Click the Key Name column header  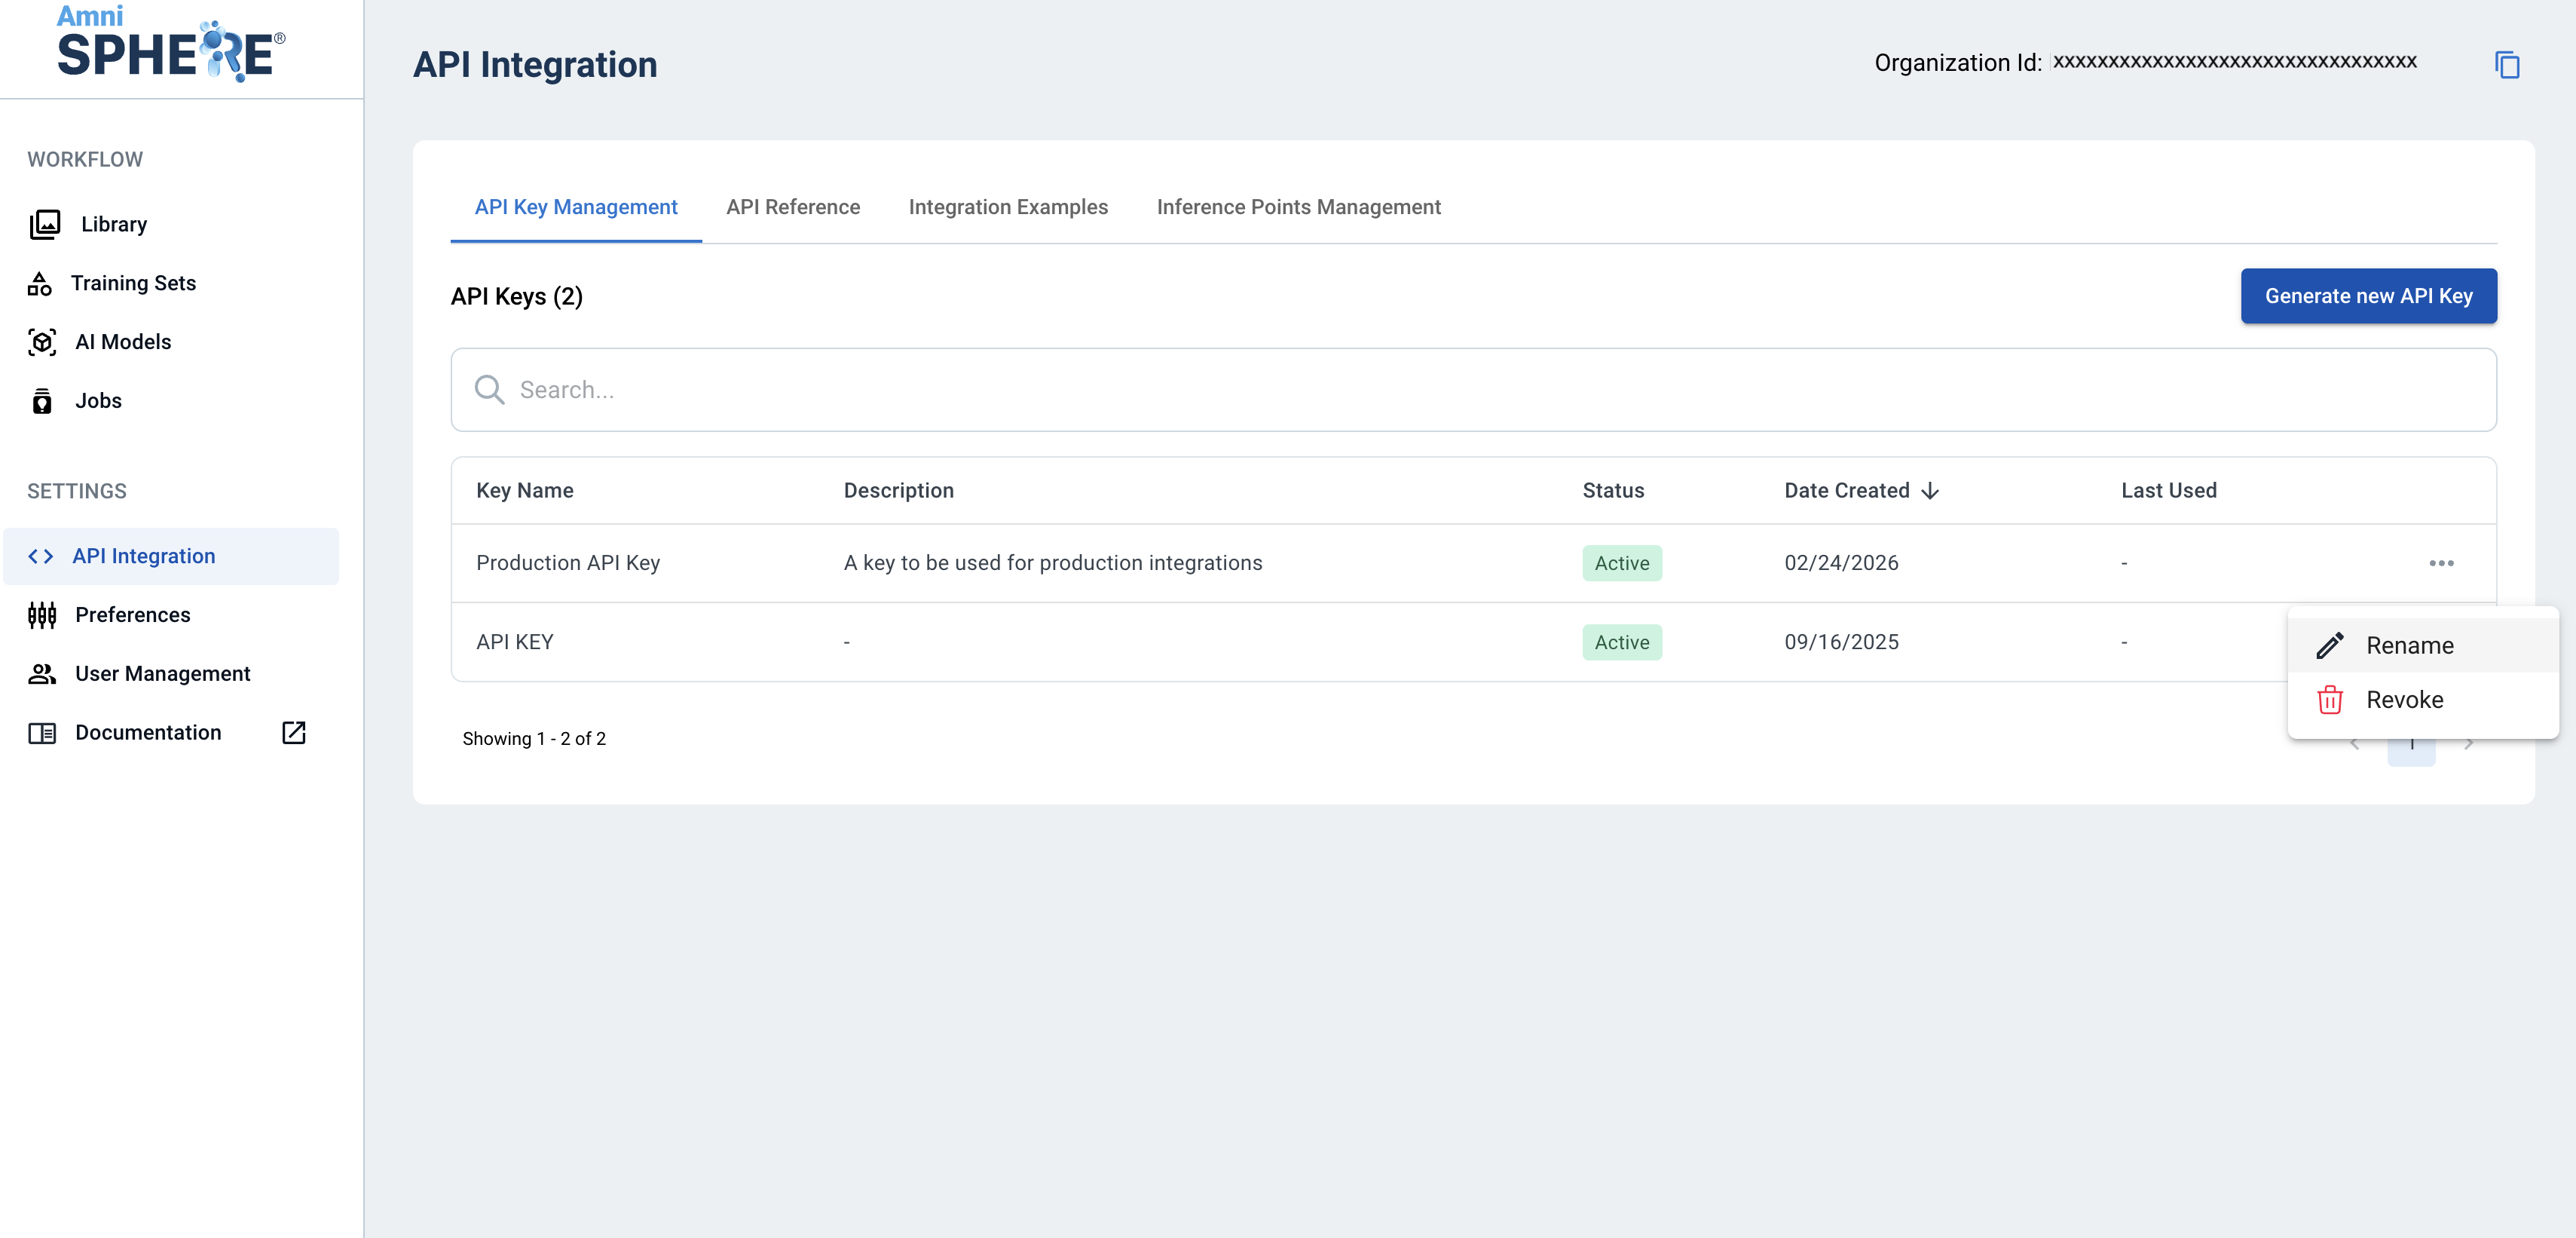pyautogui.click(x=524, y=491)
